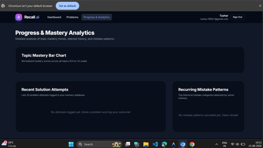Open File Explorer from the taskbar
The image size is (263, 148).
(x=146, y=144)
